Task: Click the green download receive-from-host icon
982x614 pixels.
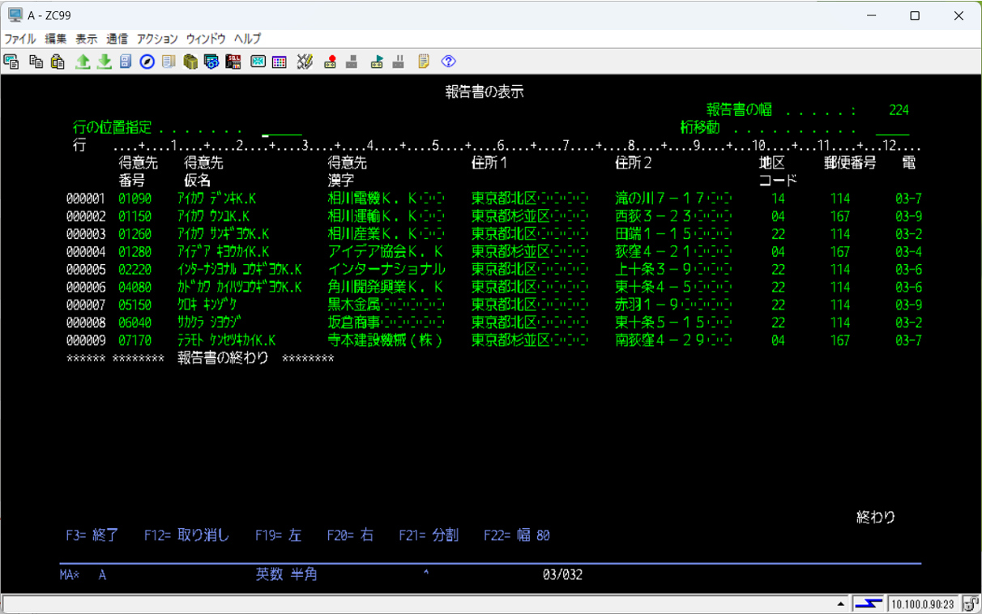Action: 105,62
